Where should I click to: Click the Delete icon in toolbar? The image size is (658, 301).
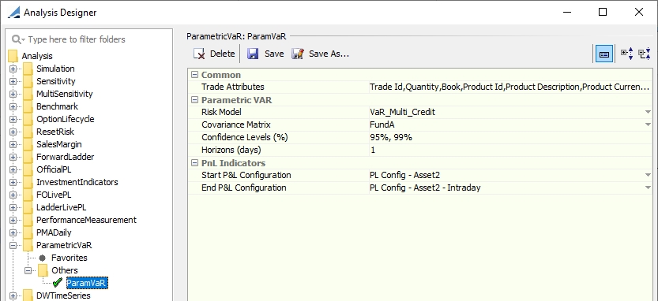(199, 54)
